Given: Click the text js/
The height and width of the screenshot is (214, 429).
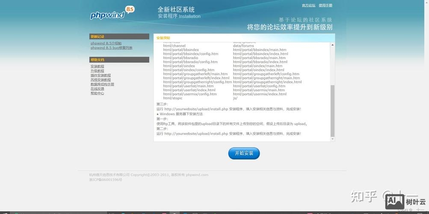Looking at the screenshot, I should tap(235, 98).
